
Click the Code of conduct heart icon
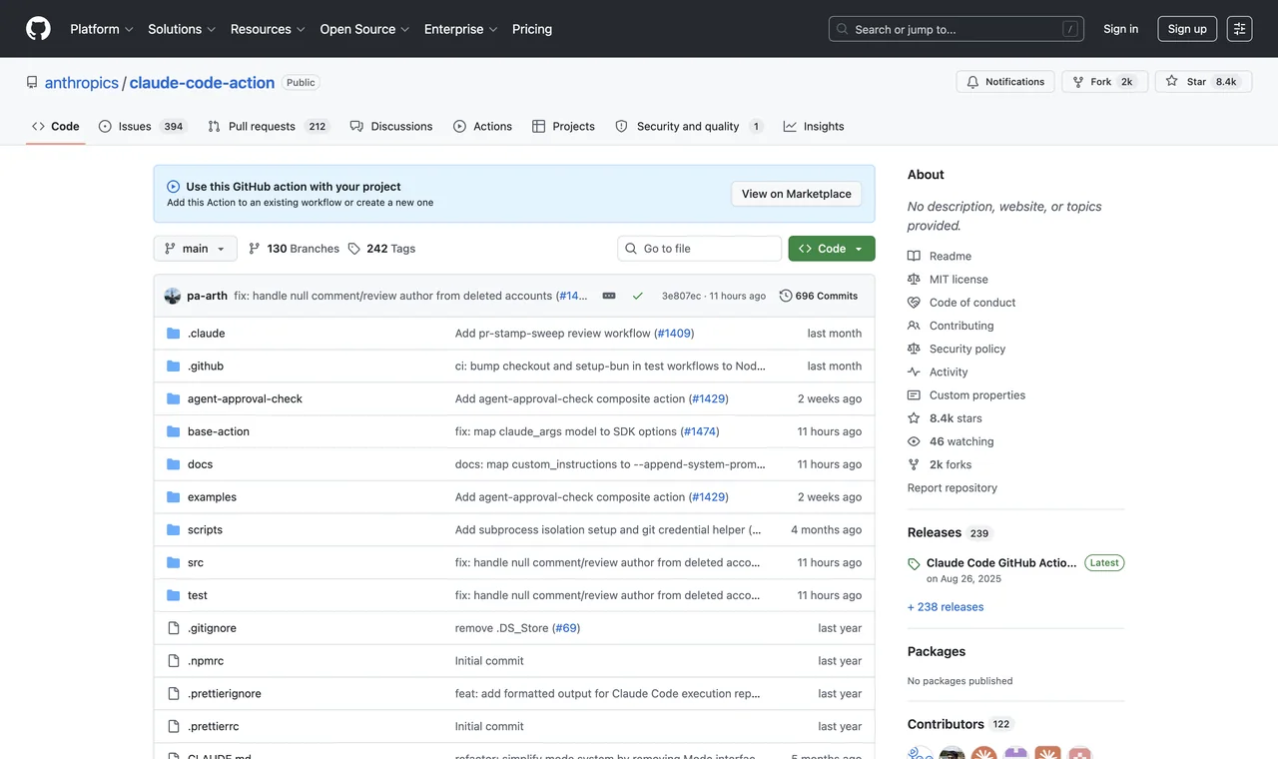(914, 303)
